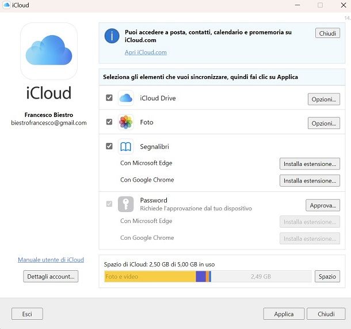Click the Segnalibri open book icon

126,146
